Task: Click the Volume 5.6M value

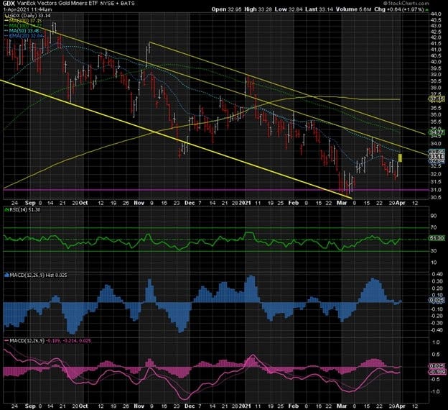Action: (354, 9)
